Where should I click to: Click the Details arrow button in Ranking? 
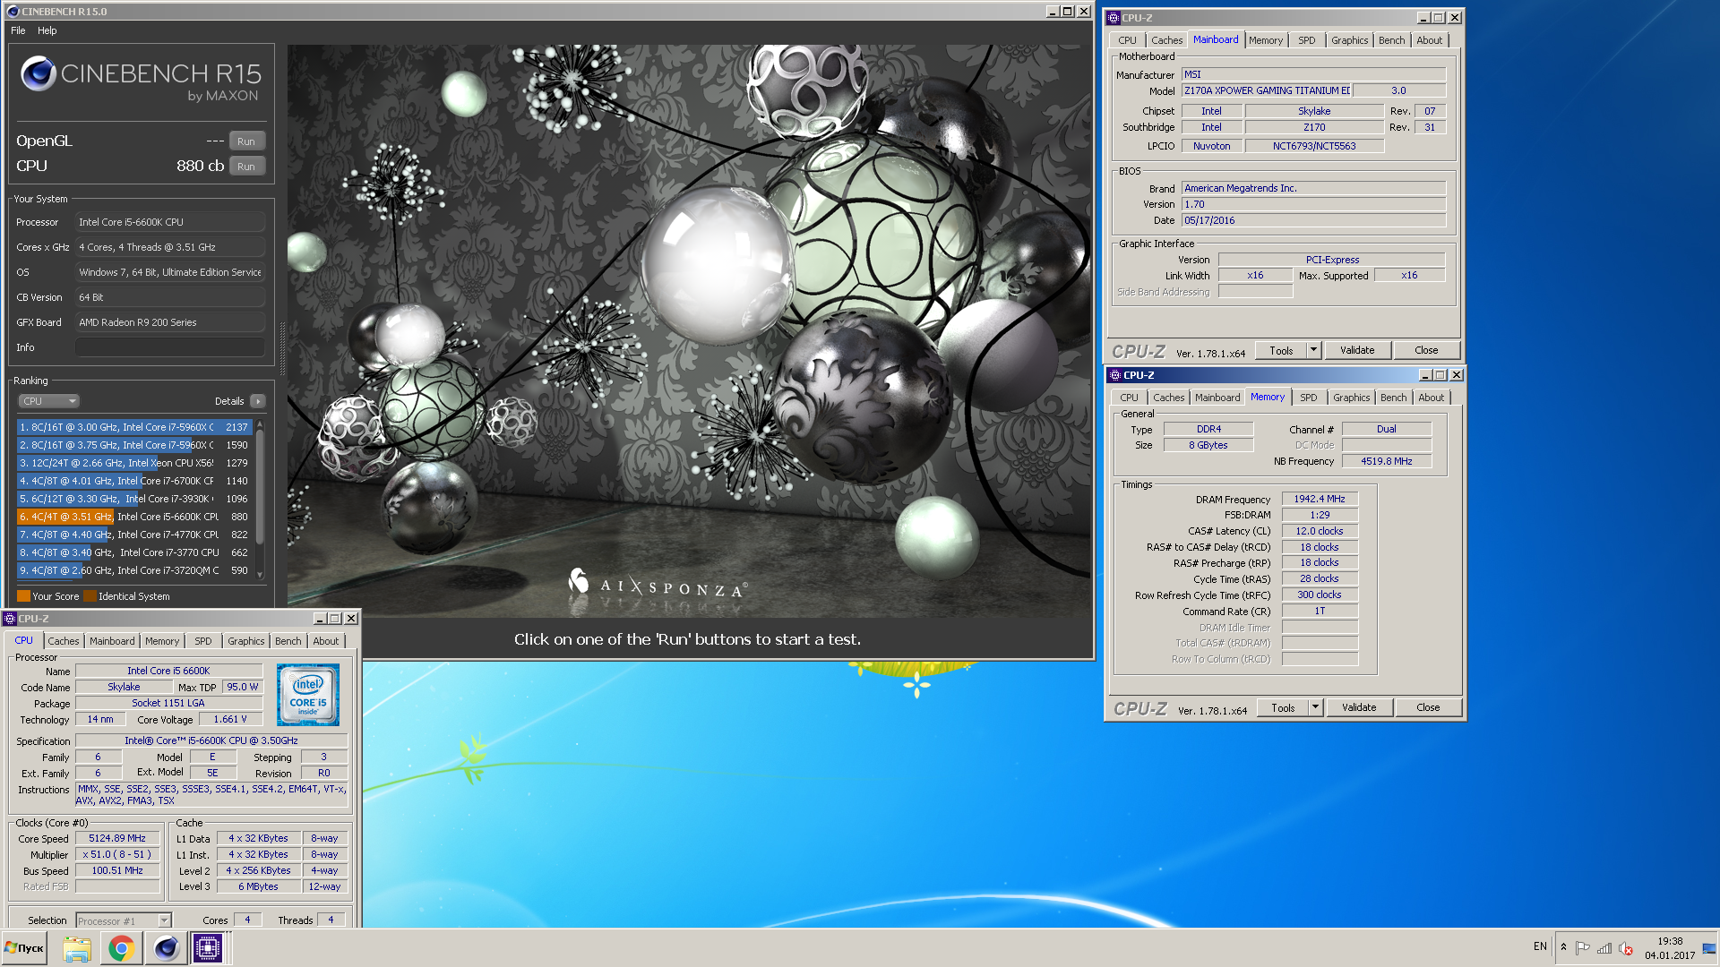point(258,401)
